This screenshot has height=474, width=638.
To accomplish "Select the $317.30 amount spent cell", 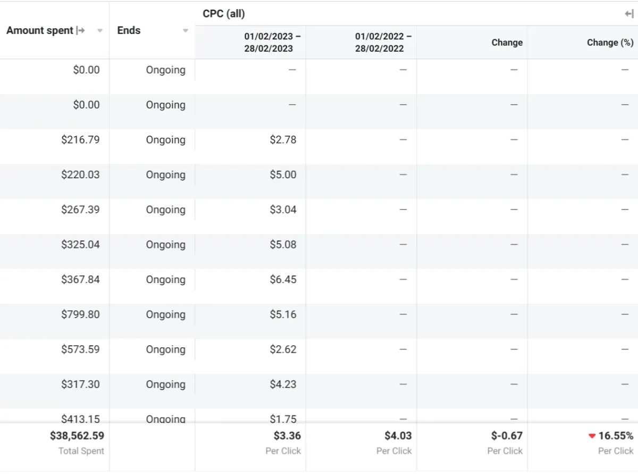I will click(80, 385).
